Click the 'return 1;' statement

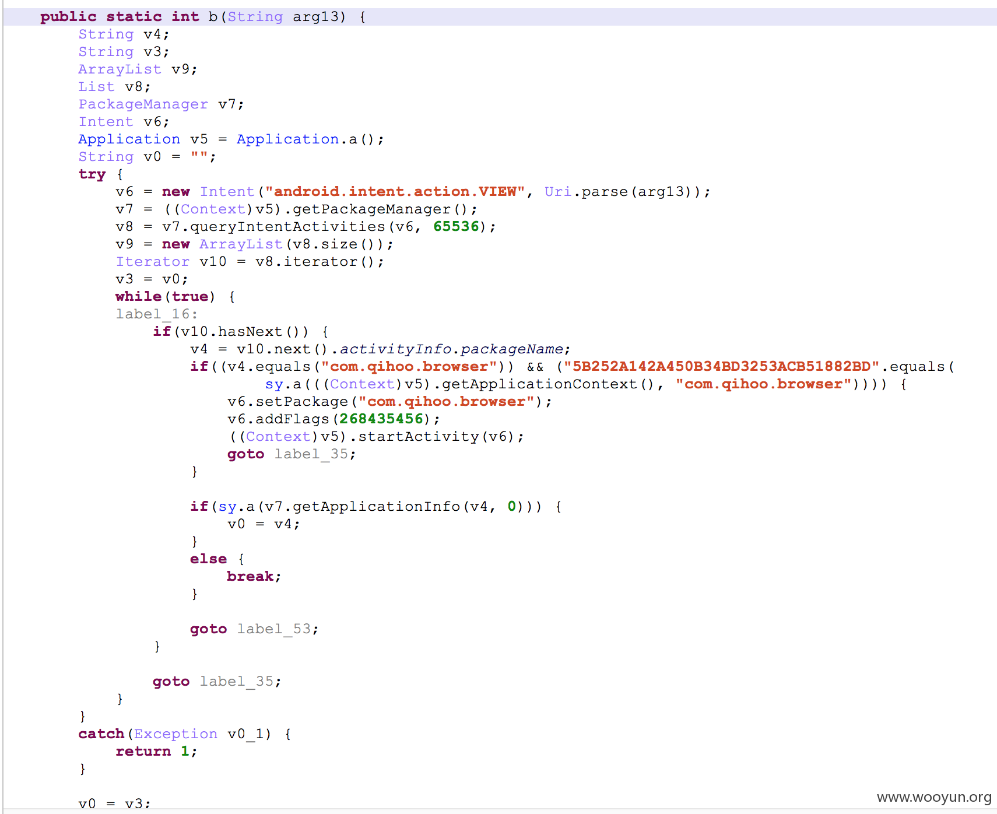coord(156,752)
